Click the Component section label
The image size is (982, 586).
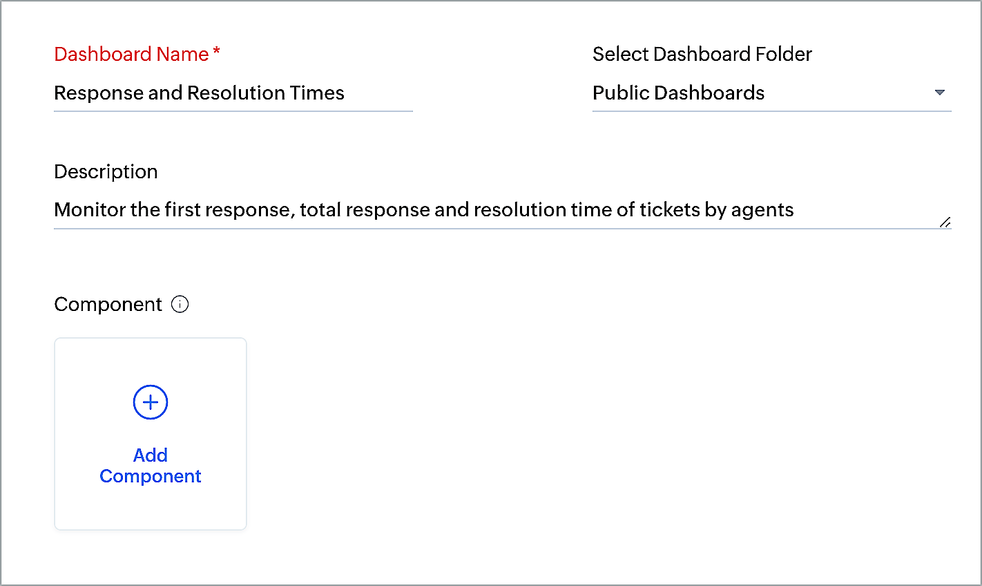pyautogui.click(x=108, y=305)
